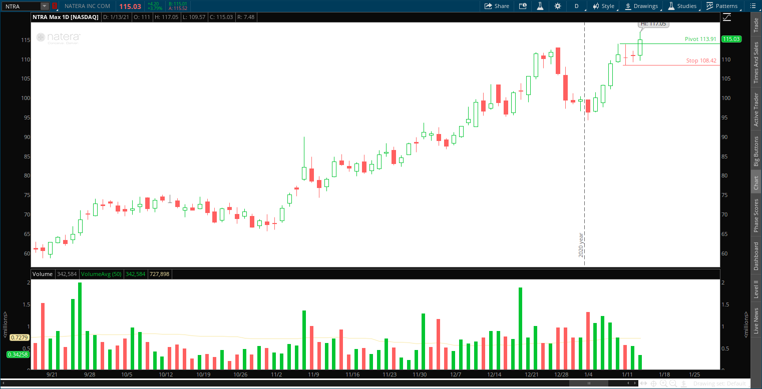Click the scroll right arrow of time axis
This screenshot has width=762, height=389.
pyautogui.click(x=635, y=383)
